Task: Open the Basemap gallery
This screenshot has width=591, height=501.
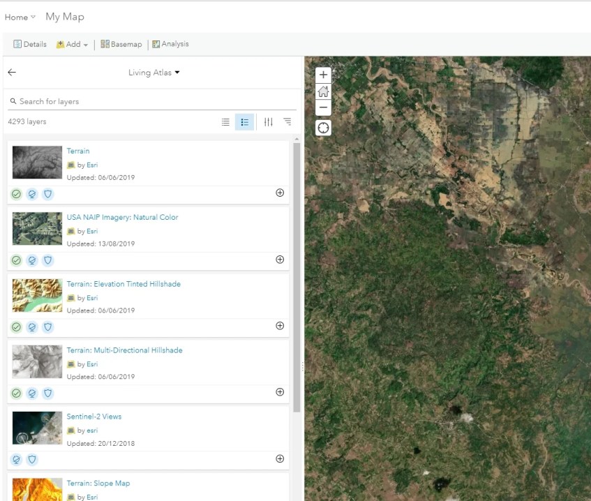Action: pyautogui.click(x=121, y=44)
